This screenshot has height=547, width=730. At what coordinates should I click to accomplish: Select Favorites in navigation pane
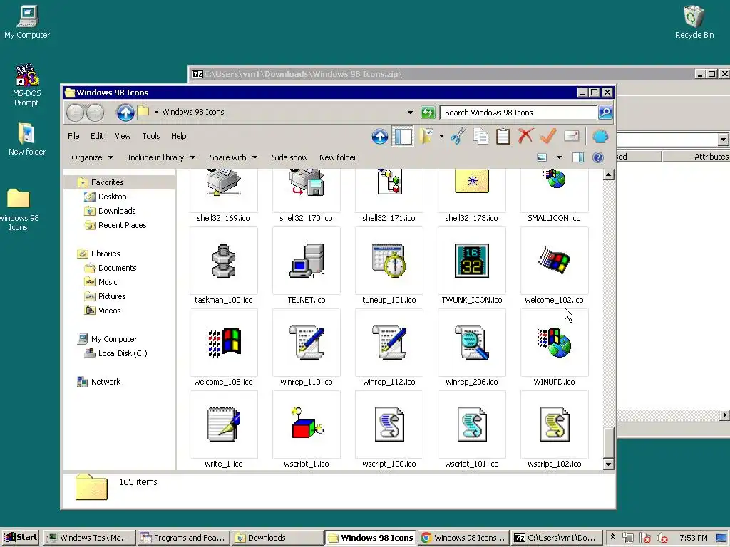point(107,182)
